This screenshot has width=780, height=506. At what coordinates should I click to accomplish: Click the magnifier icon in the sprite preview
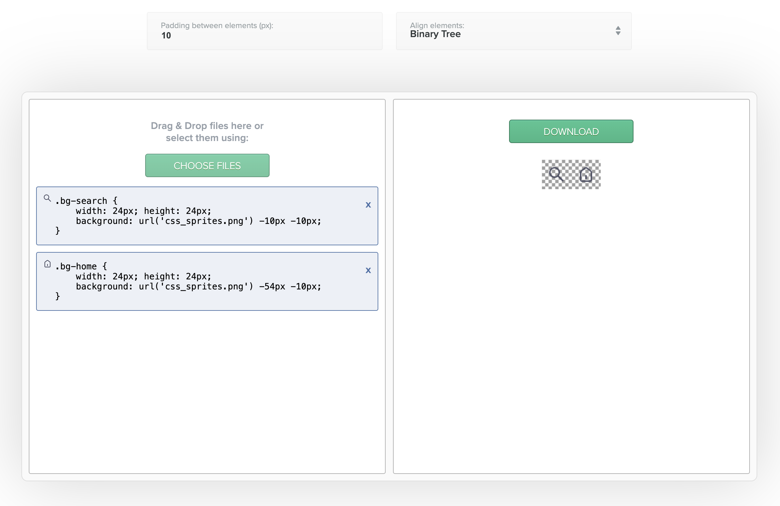pyautogui.click(x=556, y=174)
